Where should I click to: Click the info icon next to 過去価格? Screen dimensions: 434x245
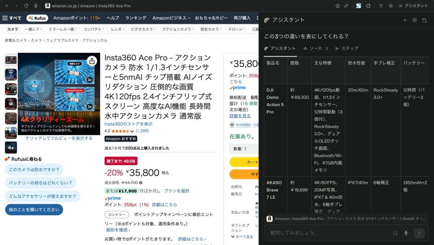(x=141, y=183)
